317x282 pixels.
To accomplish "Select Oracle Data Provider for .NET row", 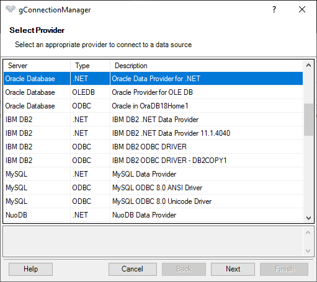I will [x=153, y=79].
